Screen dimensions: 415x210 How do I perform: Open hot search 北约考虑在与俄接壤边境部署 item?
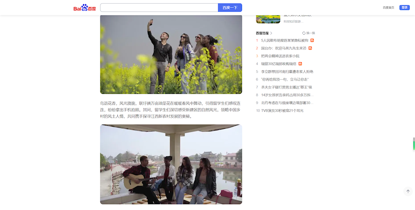(x=287, y=103)
